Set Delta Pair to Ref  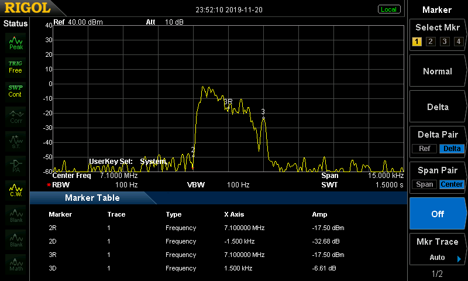coord(424,149)
